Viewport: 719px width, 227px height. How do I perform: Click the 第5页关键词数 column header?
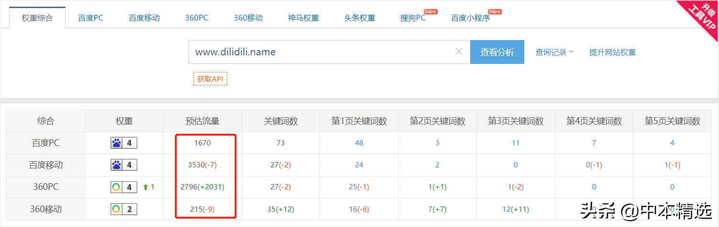672,121
